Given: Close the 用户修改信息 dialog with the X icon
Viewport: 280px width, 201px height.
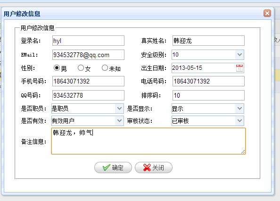Looking at the screenshot, I should click(x=267, y=13).
